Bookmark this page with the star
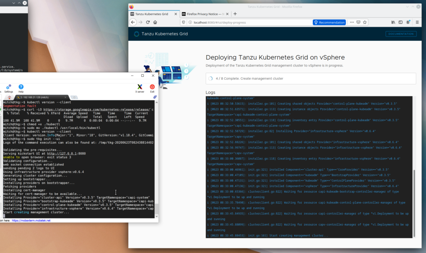The width and height of the screenshot is (426, 253). coord(365,22)
